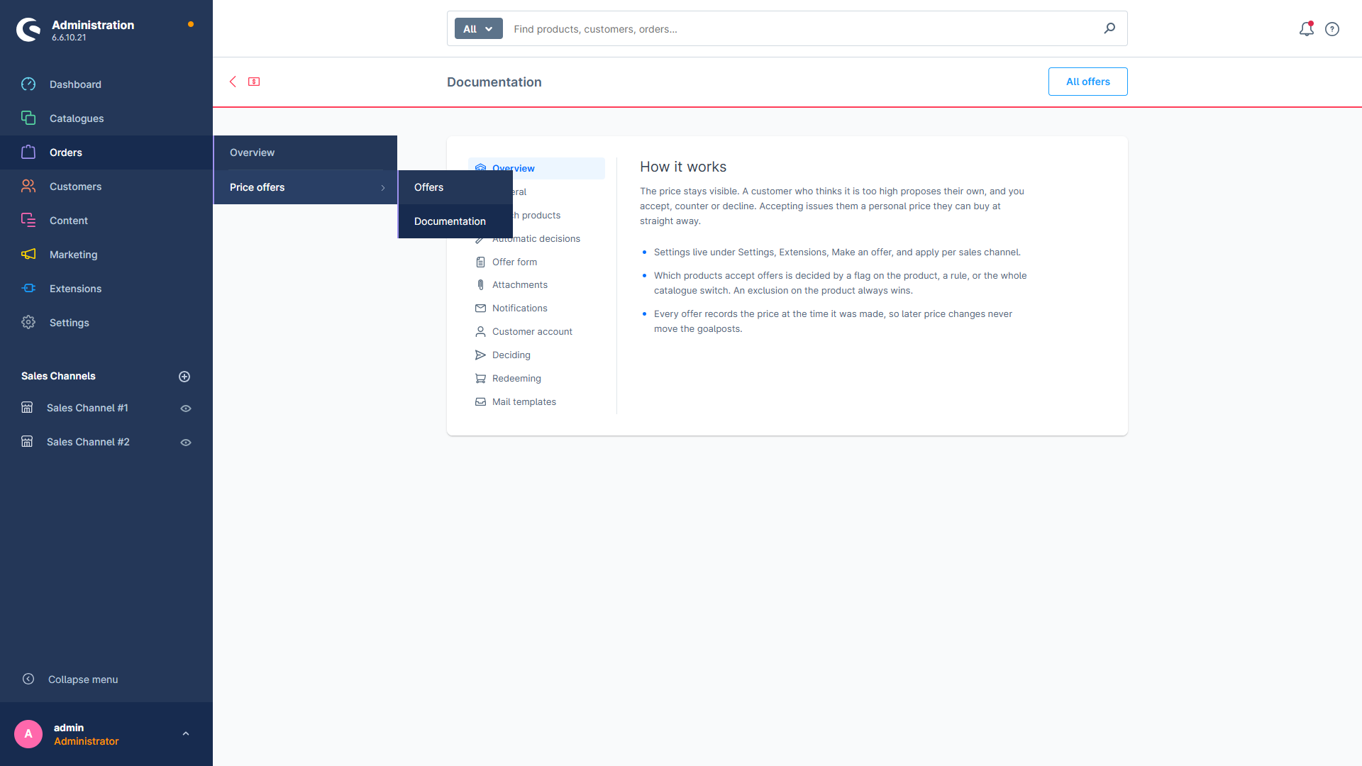Open the Content layout icon
The width and height of the screenshot is (1362, 766).
click(x=28, y=221)
